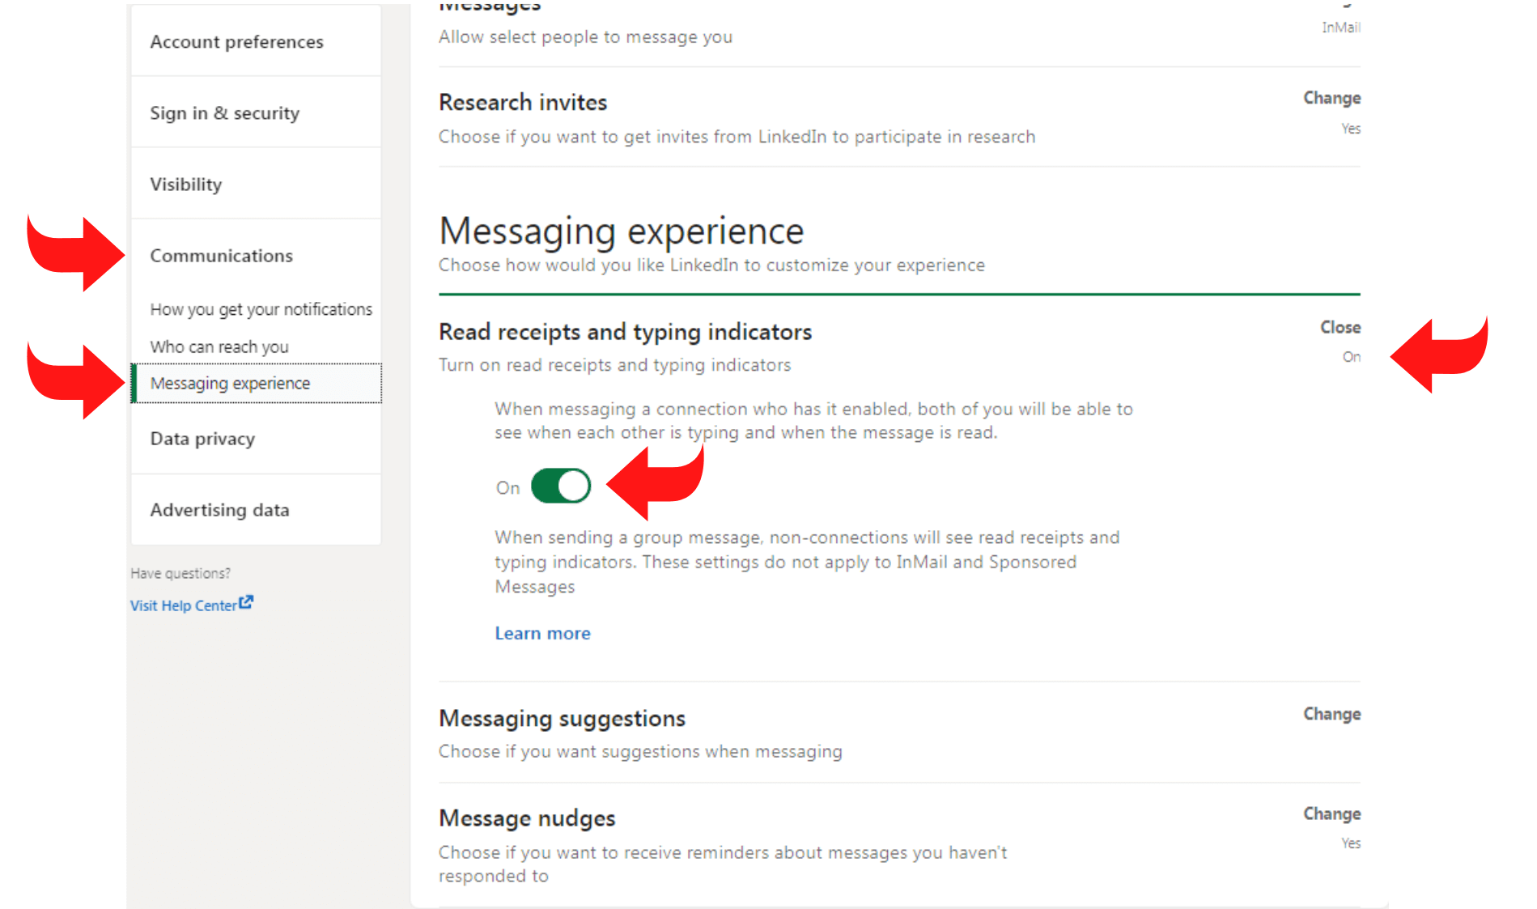
Task: Expand Message nudges with Change
Action: coord(1331,814)
